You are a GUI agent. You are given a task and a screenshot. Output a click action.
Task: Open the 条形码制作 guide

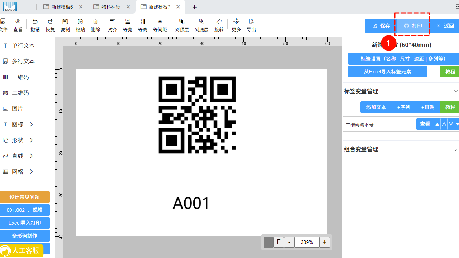[25, 236]
